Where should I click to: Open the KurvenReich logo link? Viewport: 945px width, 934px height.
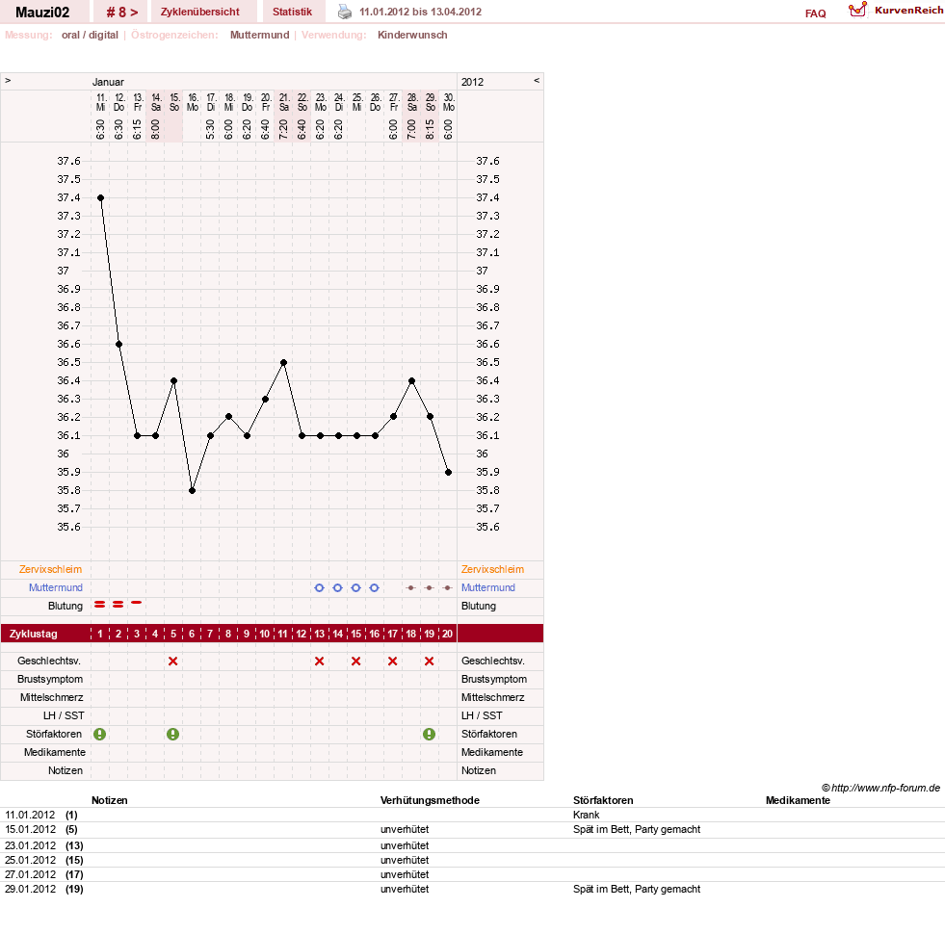pyautogui.click(x=896, y=11)
